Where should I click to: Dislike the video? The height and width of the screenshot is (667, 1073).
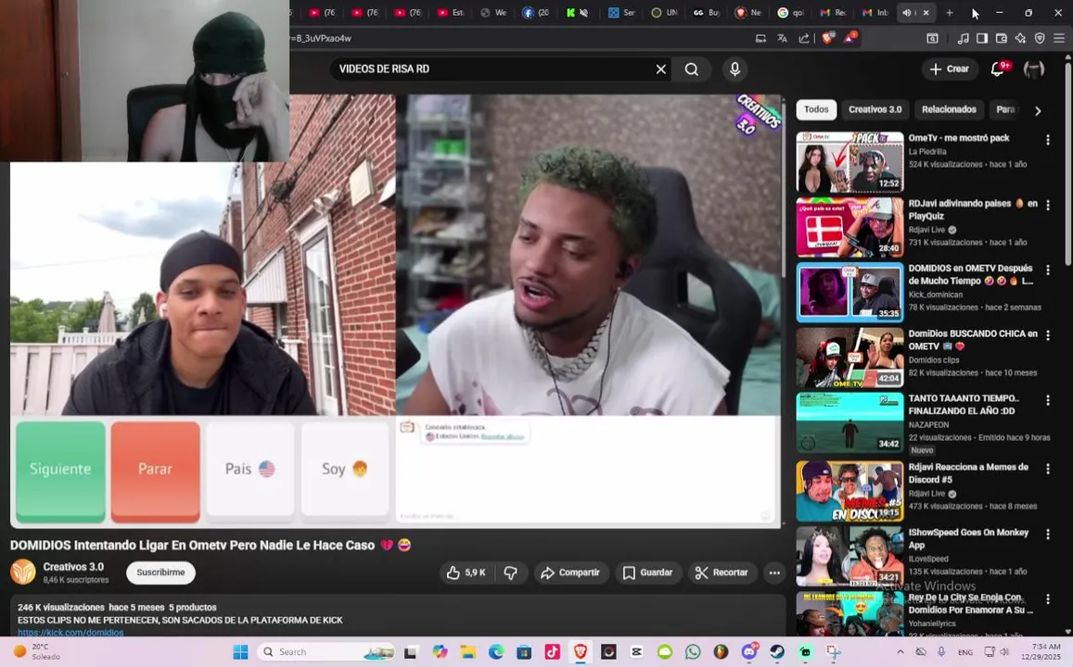[510, 573]
